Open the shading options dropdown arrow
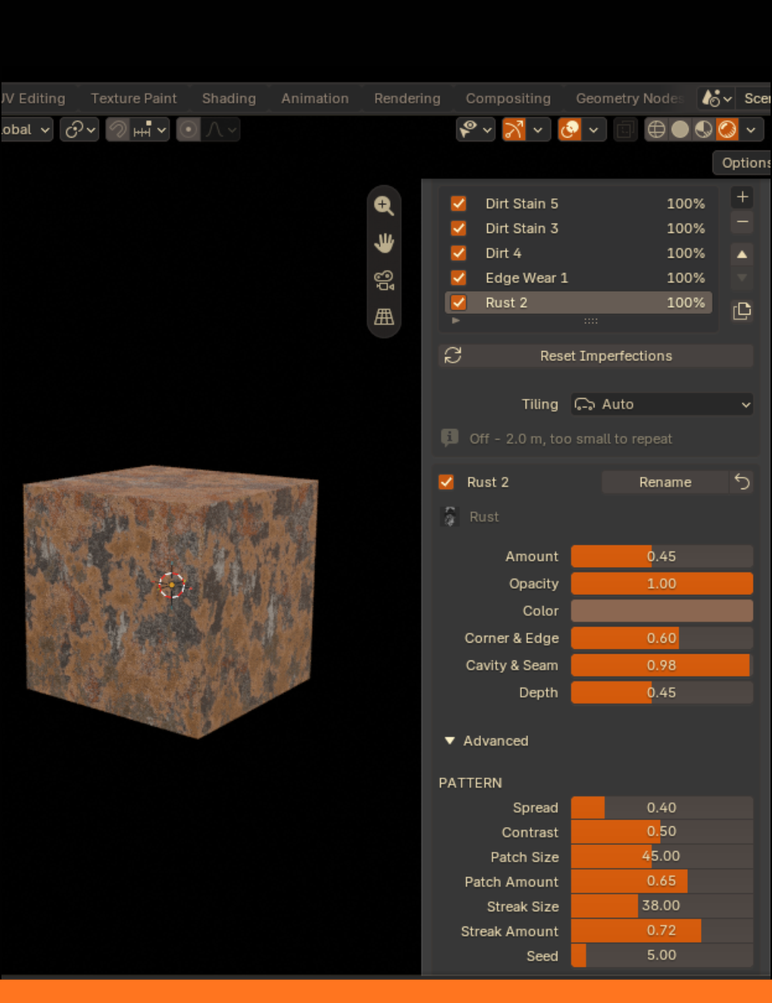Screen dimensions: 772x1003 pos(751,130)
